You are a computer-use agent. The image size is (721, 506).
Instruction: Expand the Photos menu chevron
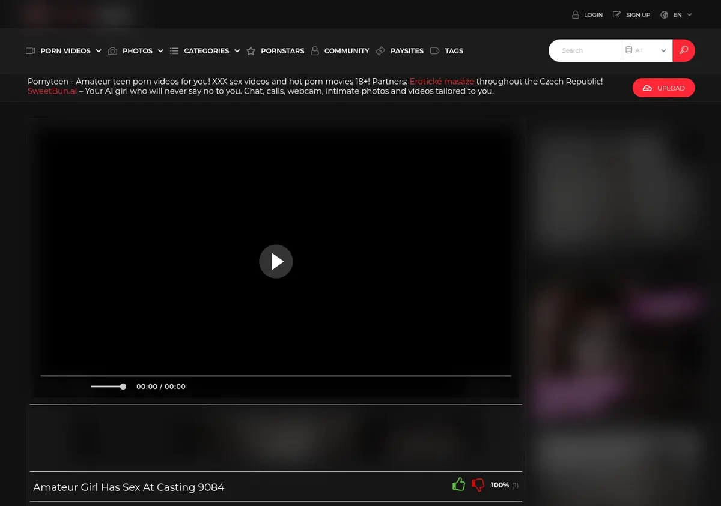[x=160, y=51]
